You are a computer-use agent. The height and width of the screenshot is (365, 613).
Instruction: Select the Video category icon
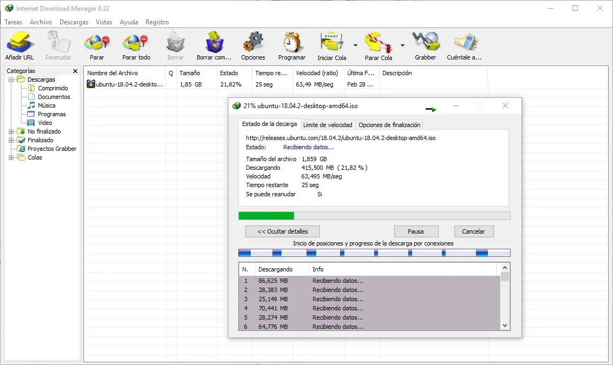point(31,123)
